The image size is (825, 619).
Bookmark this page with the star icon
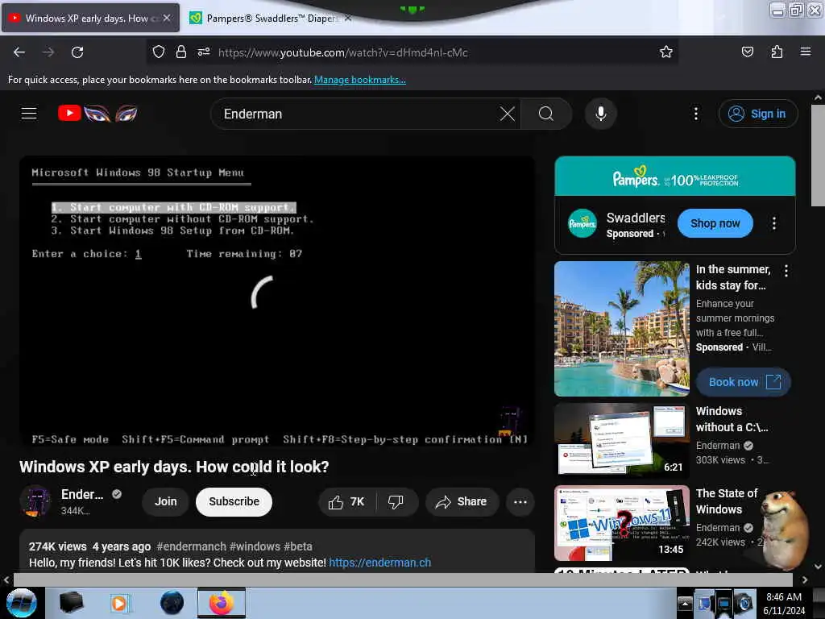(666, 52)
